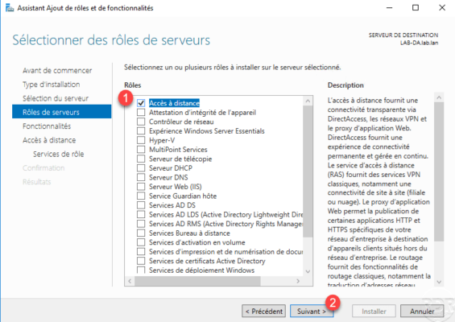Image resolution: width=455 pixels, height=322 pixels.
Task: Go to Type d'installation step
Action: tap(51, 85)
